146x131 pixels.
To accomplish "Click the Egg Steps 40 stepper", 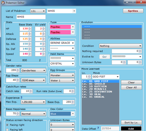I will pyautogui.click(x=18, y=80).
